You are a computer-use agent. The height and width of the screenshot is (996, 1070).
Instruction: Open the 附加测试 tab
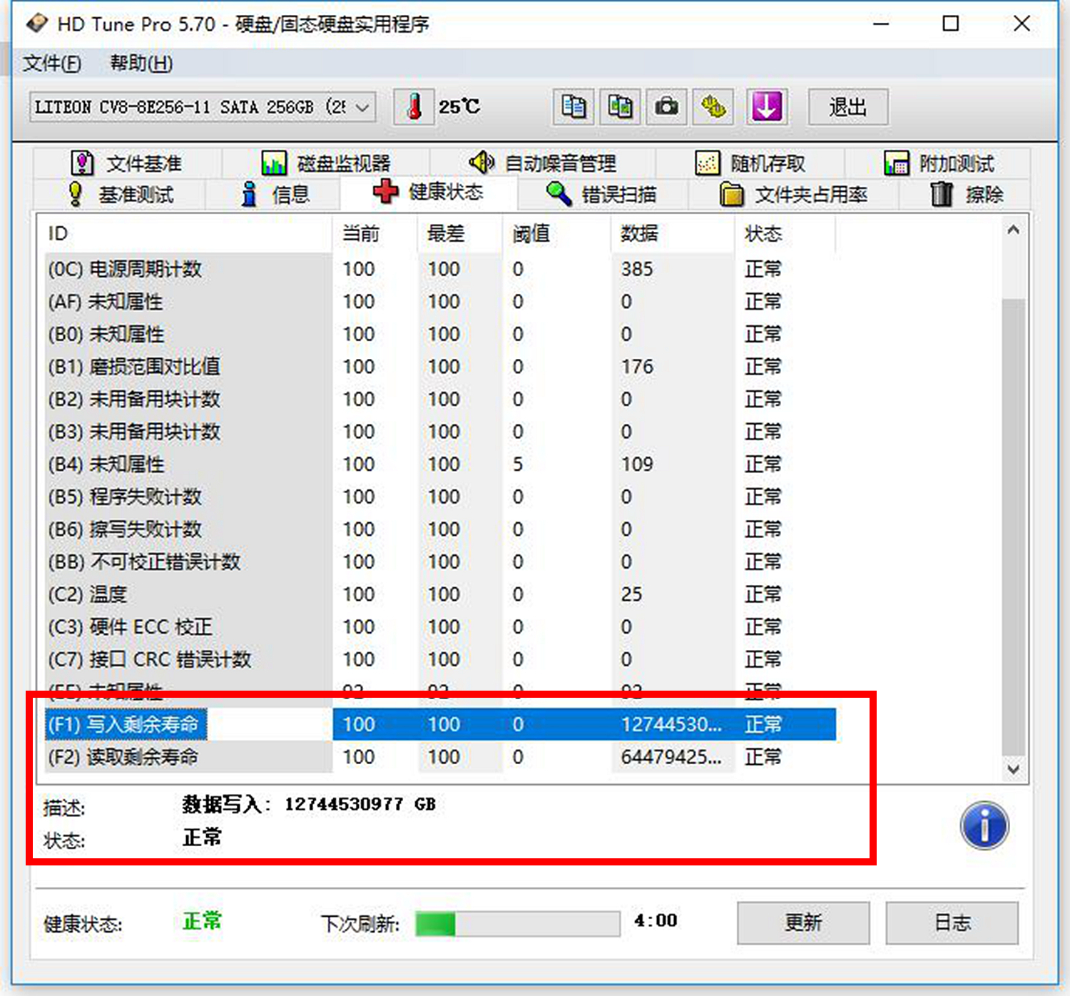[938, 163]
